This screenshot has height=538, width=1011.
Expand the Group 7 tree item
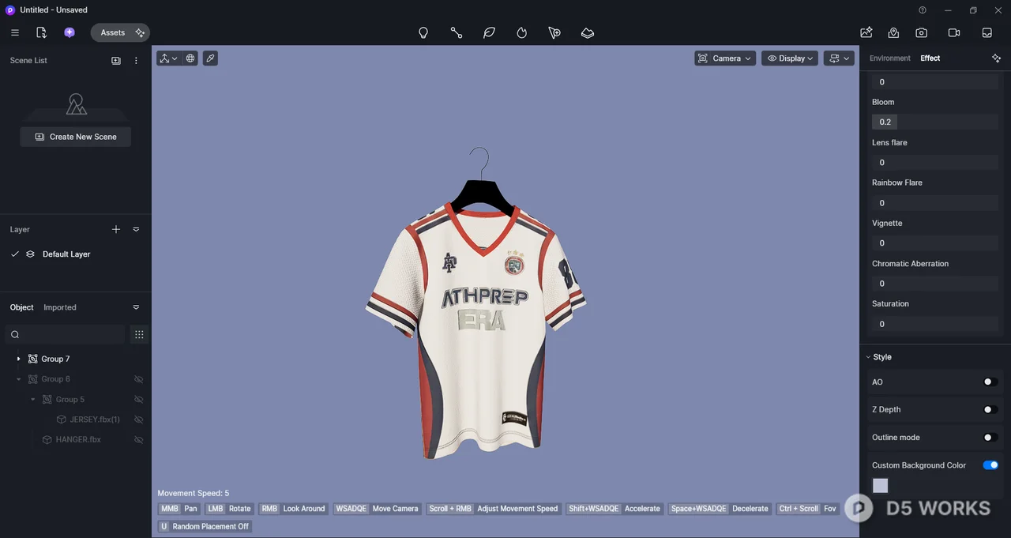(18, 359)
